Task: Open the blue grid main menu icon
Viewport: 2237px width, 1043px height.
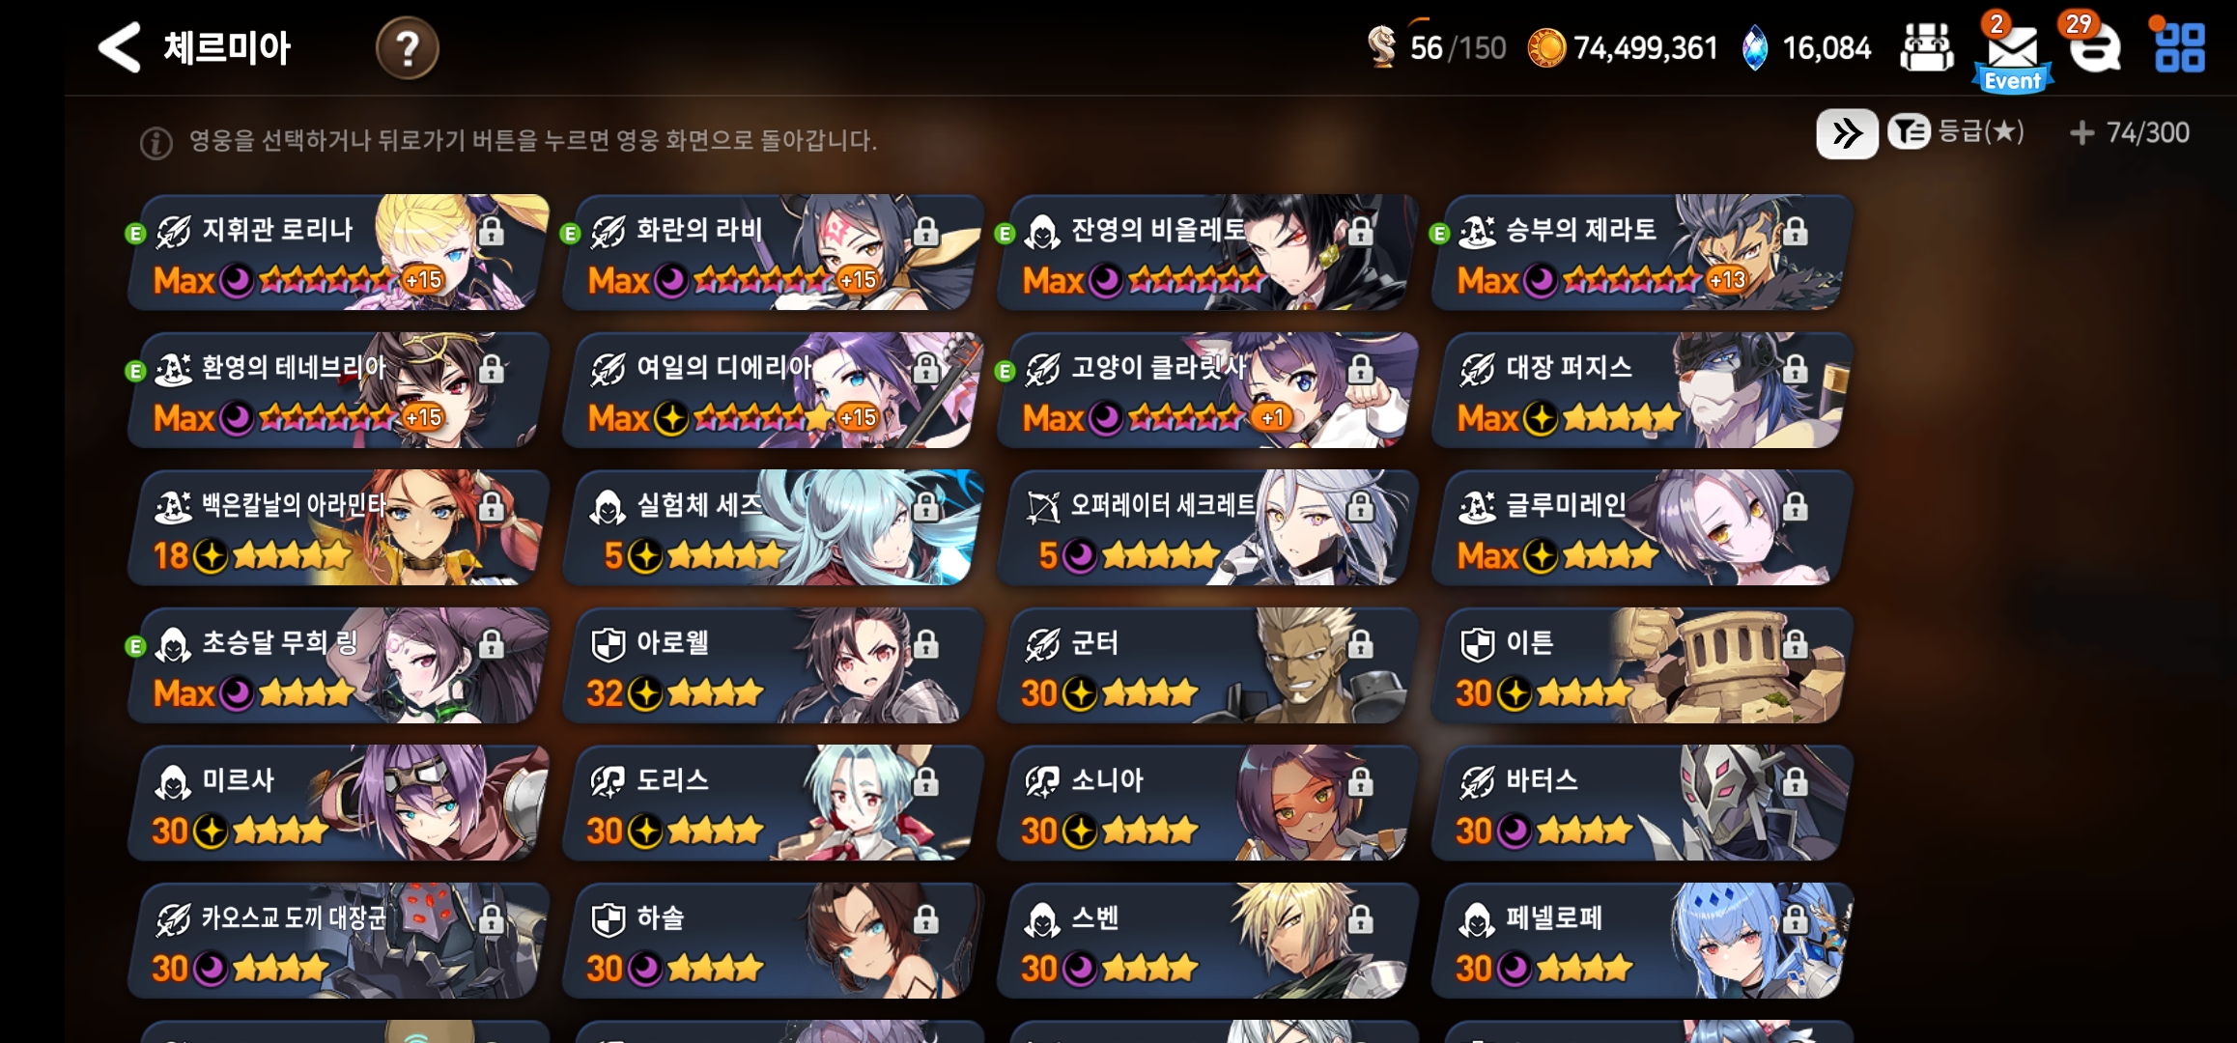Action: [2179, 47]
